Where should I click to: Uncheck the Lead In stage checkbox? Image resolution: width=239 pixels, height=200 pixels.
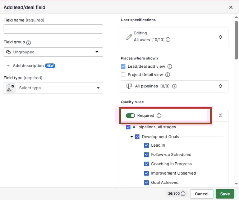[146, 145]
